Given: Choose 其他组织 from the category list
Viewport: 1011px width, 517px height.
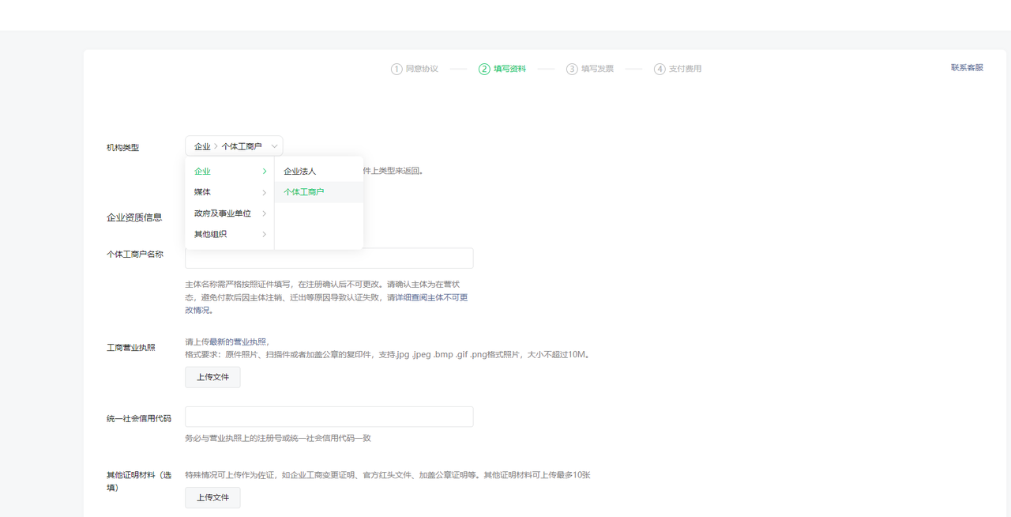Looking at the screenshot, I should (x=211, y=234).
